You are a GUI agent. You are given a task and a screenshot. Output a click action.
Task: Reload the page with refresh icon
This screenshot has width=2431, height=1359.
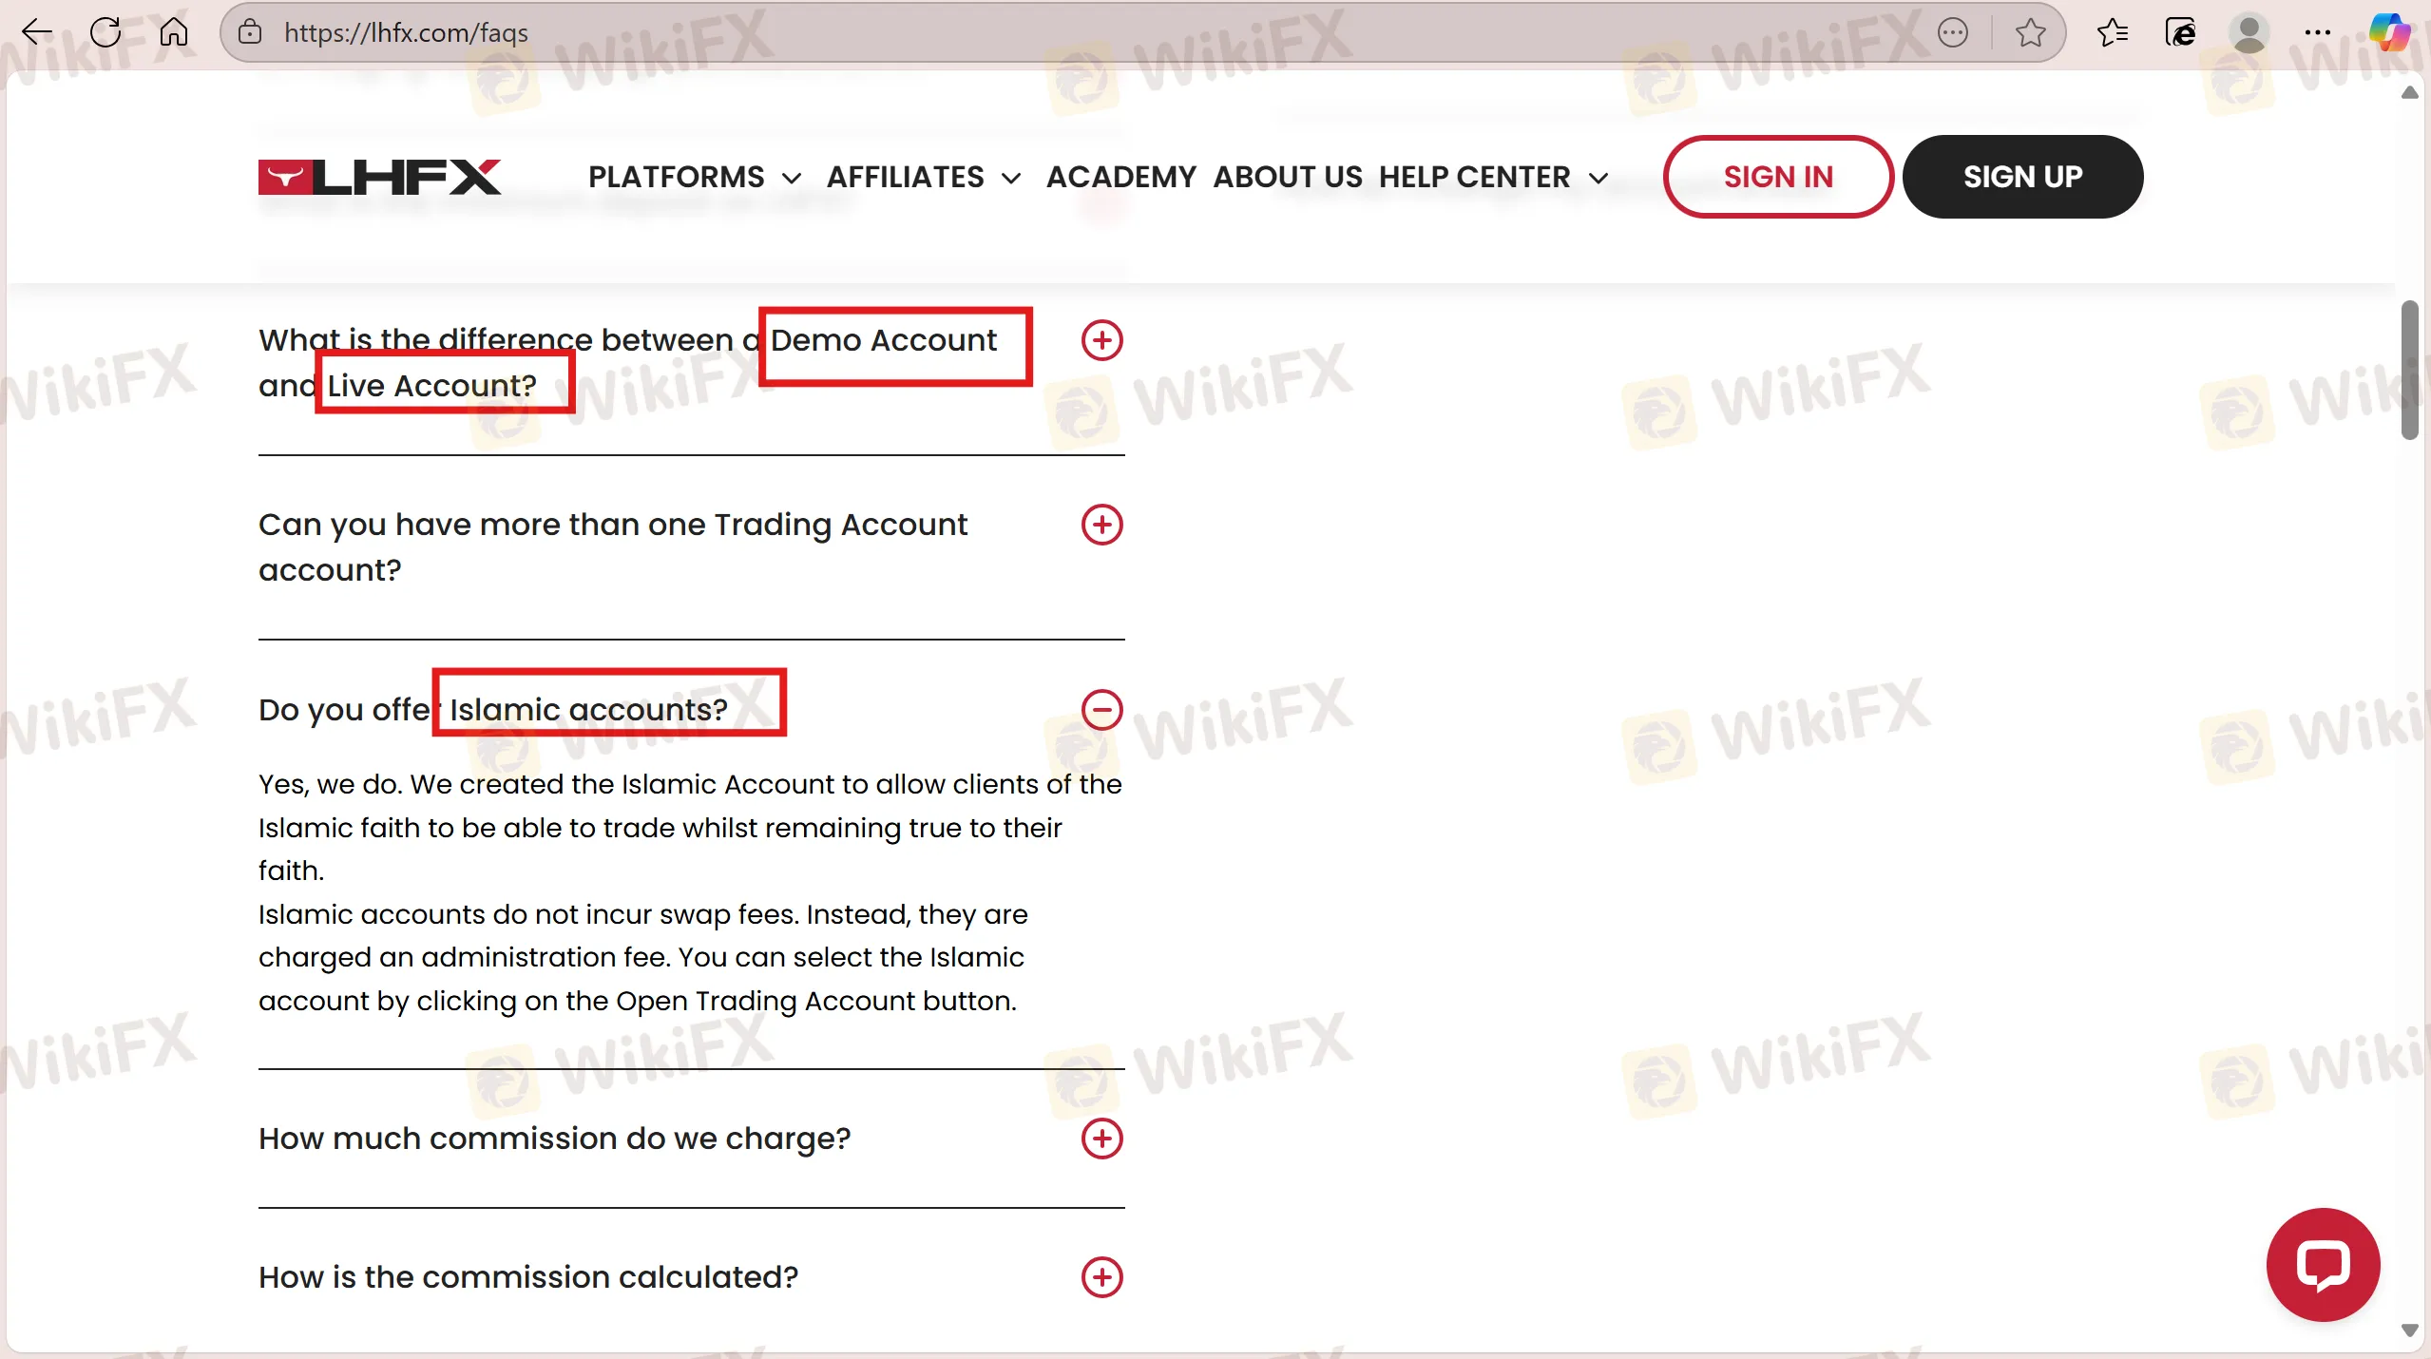pyautogui.click(x=105, y=32)
